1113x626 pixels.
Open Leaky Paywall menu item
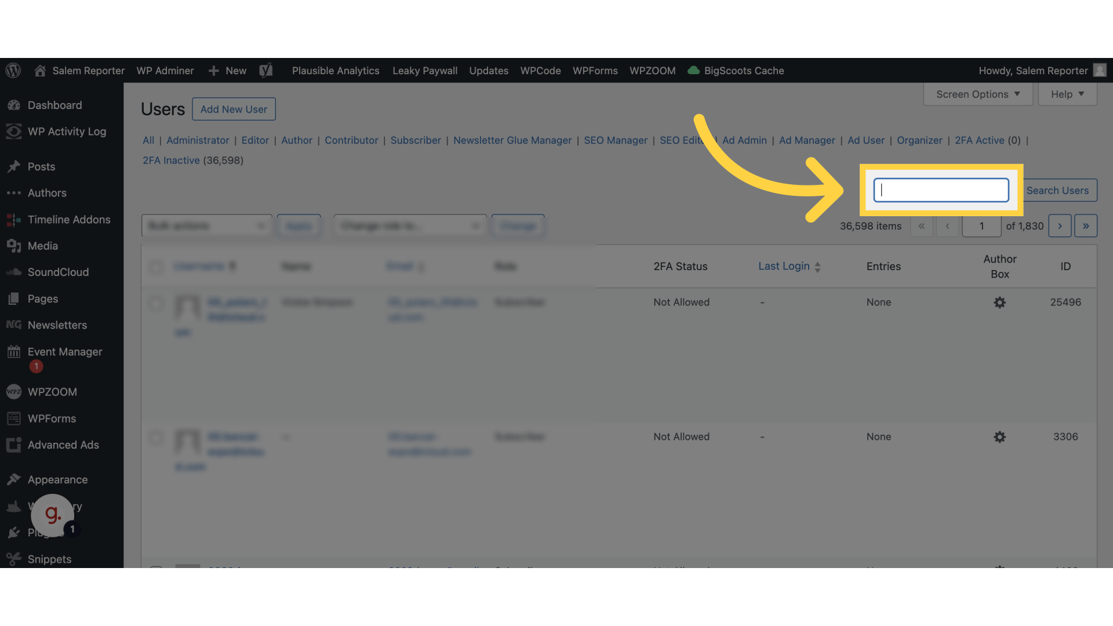coord(424,70)
